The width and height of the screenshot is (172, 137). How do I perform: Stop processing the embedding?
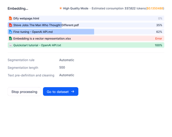coord(24,92)
